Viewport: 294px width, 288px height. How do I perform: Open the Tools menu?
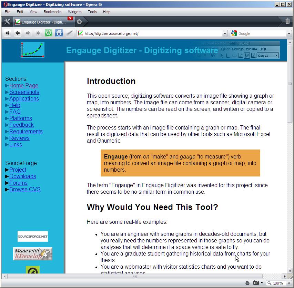(92, 12)
